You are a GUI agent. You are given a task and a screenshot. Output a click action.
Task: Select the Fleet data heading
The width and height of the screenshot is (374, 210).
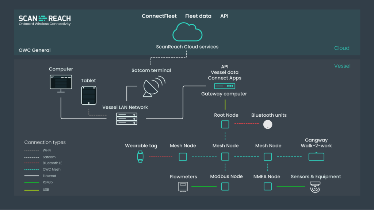198,16
